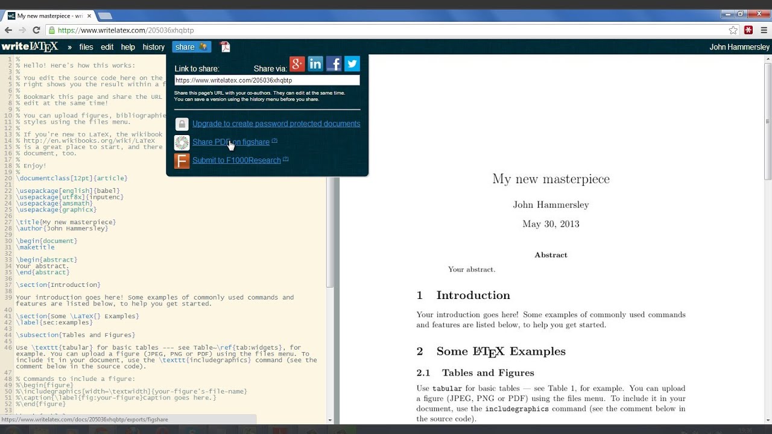Click the source editor scrollbar down arrow
The height and width of the screenshot is (434, 772).
point(330,420)
